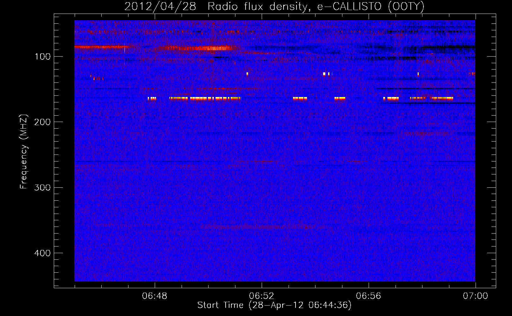This screenshot has width=512, height=316.
Task: Select the 400 frequency tick label
Action: [x=43, y=253]
